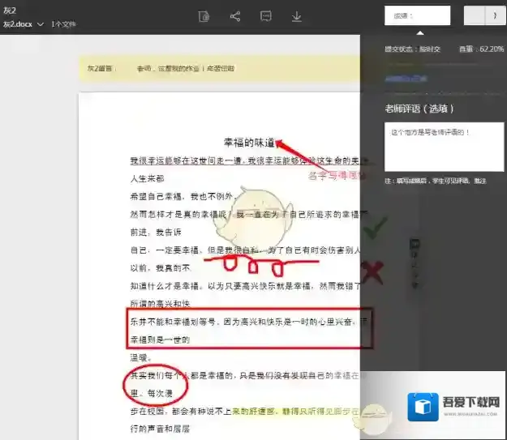Open the blue underlined link in grading panel
This screenshot has width=507, height=440.
point(406,78)
